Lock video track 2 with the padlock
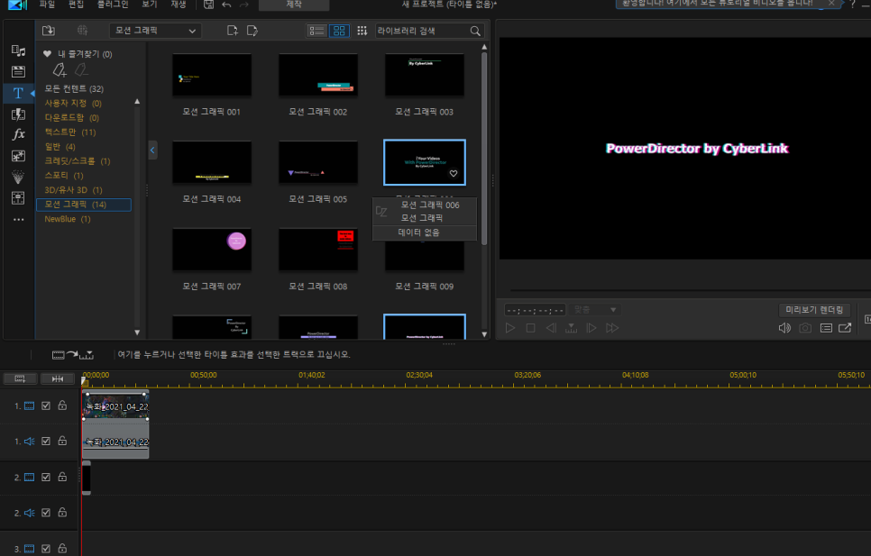The height and width of the screenshot is (556, 871). coord(62,477)
